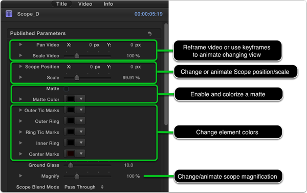Expand the Magnify disclosure triangle

tap(20, 176)
